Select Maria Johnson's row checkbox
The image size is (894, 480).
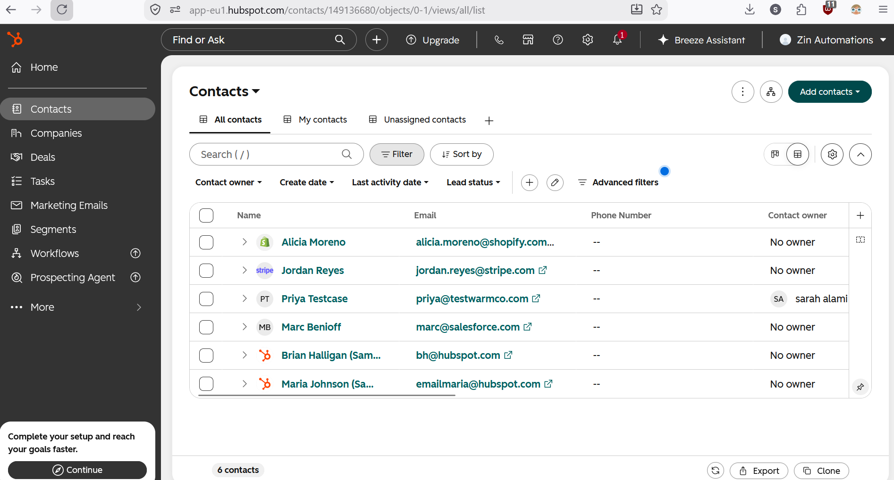pos(206,384)
